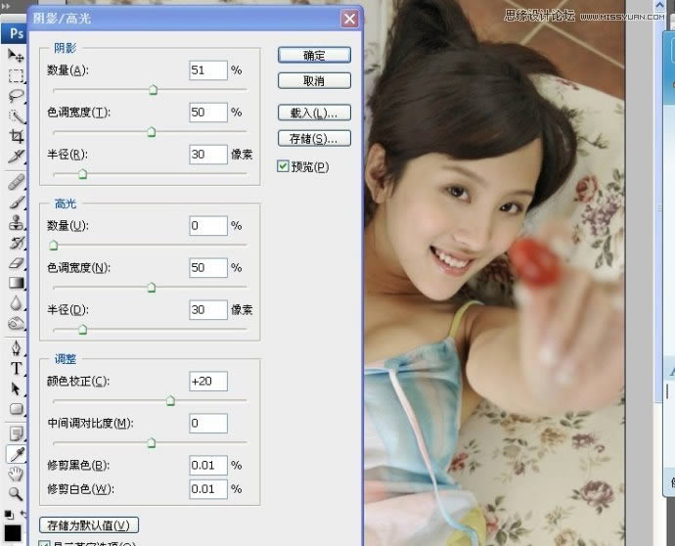Focus the 修剪黑色(B) value field
The height and width of the screenshot is (546, 675).
[208, 465]
